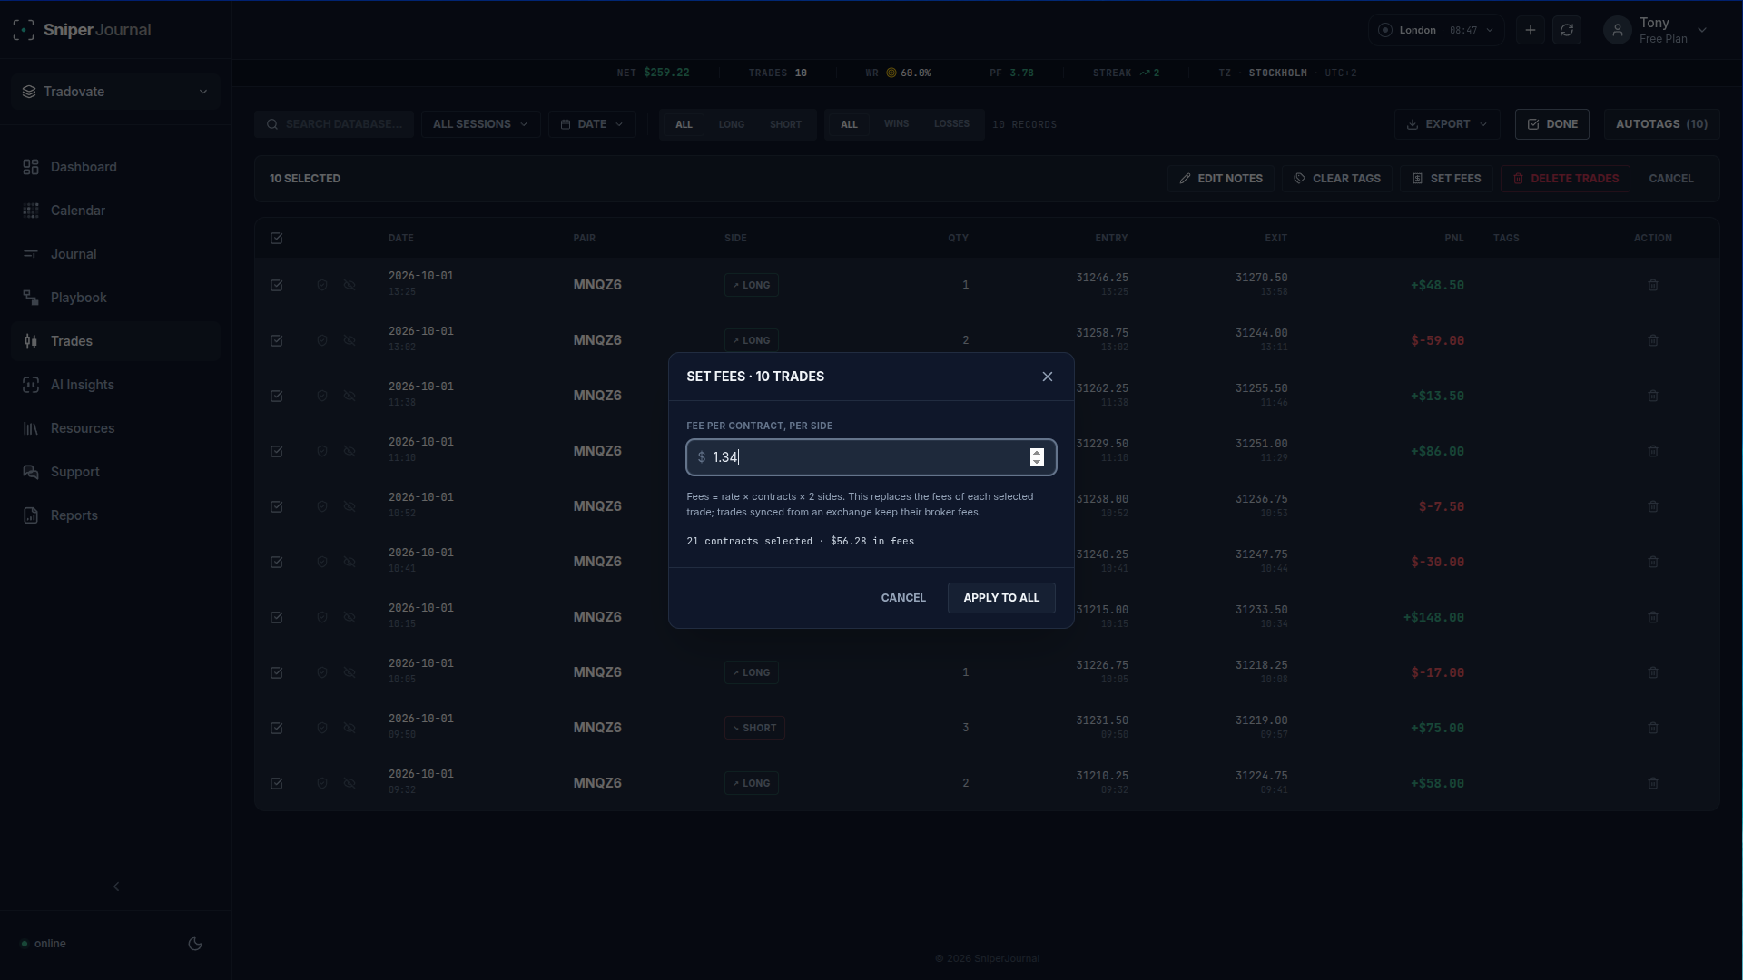Click the Done button
The width and height of the screenshot is (1743, 980).
pyautogui.click(x=1552, y=124)
